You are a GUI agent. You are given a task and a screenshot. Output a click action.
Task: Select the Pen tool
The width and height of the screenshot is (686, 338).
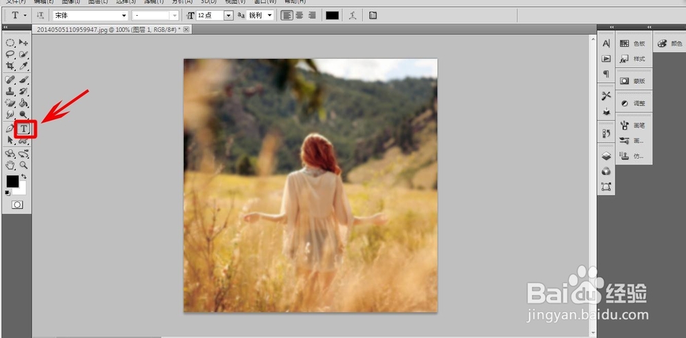(10, 129)
